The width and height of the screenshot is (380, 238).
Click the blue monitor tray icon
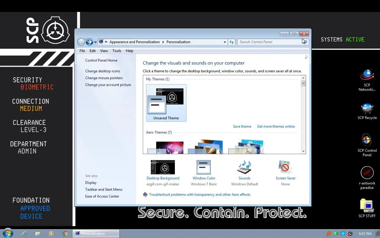(x=343, y=234)
